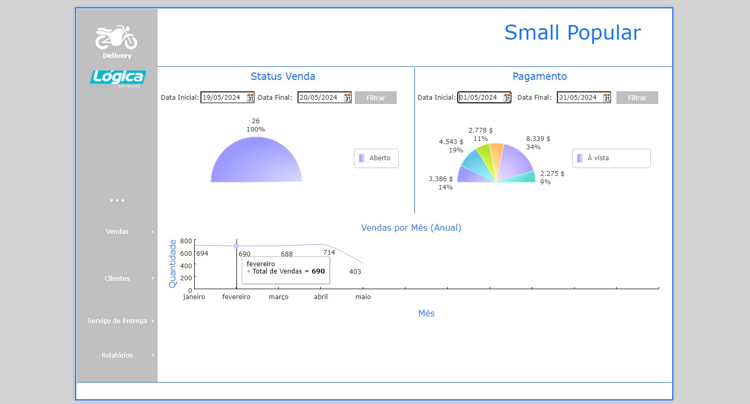
Task: Open calendar for Status Venda Data Final
Action: click(x=347, y=98)
